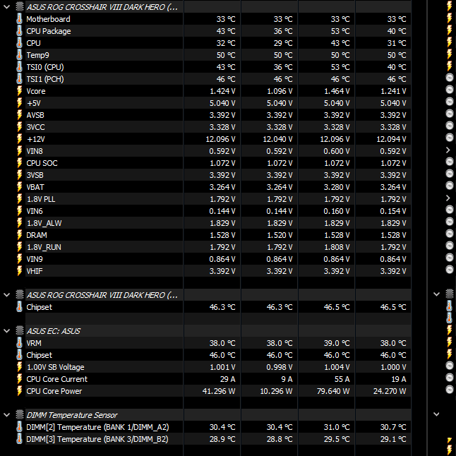This screenshot has width=456, height=456.
Task: Click the lightning bolt icon for VBAT
Action: [x=19, y=187]
